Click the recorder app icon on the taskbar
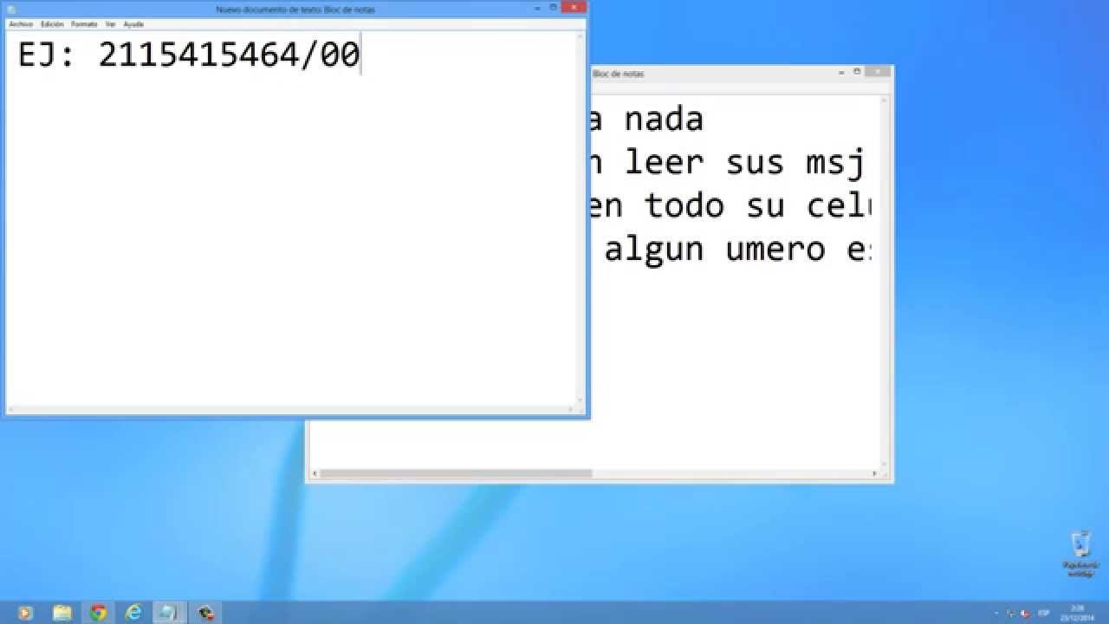 pos(205,613)
